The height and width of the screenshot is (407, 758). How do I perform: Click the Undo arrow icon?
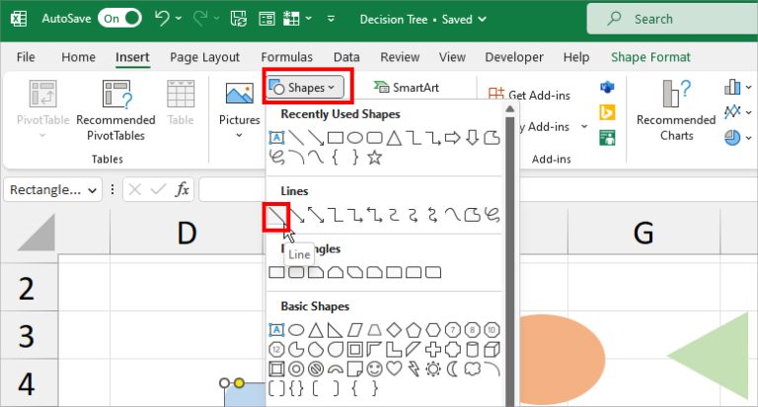(162, 19)
